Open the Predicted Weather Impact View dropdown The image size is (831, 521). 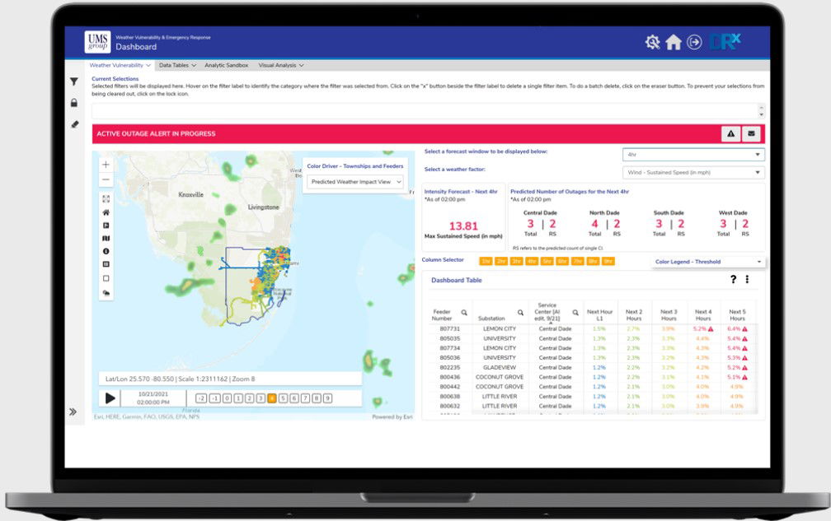pos(355,182)
